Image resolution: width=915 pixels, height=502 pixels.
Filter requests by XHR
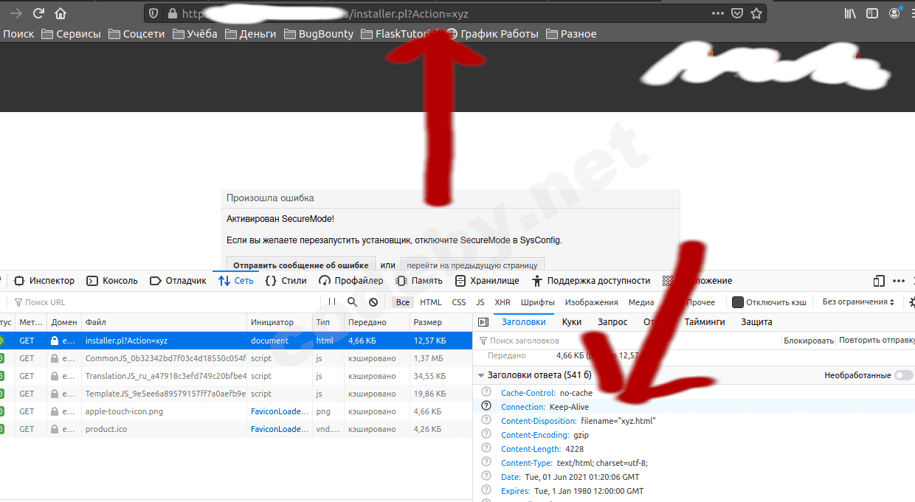[x=503, y=302]
